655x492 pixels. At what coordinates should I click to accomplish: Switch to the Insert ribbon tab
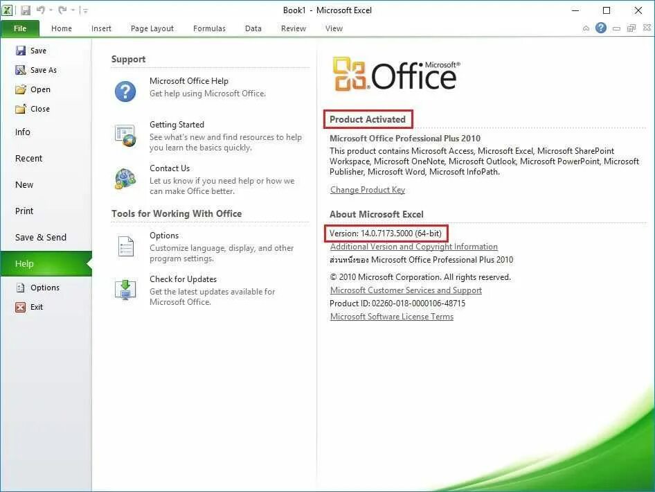point(101,28)
